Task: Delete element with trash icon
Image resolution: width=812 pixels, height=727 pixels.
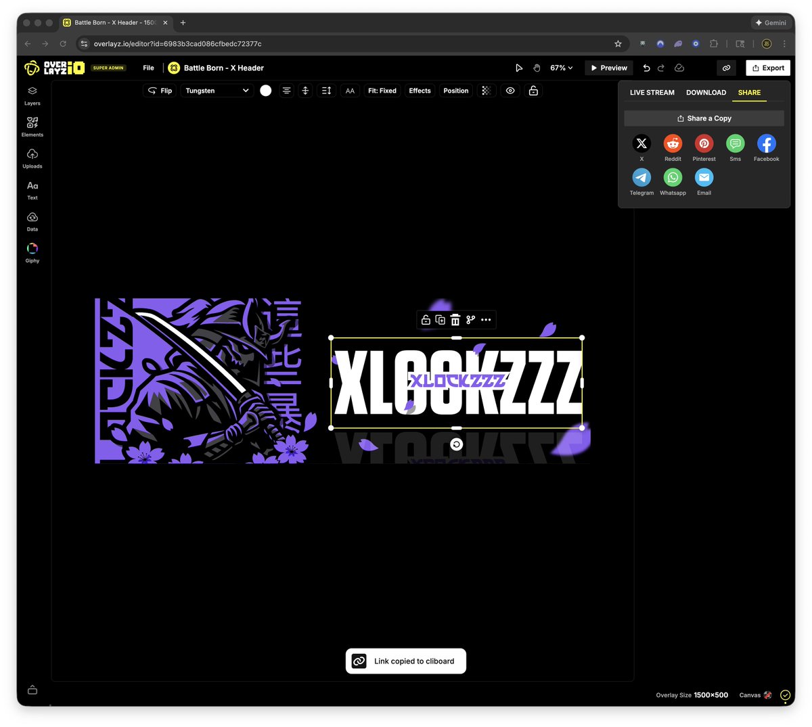Action: [x=455, y=320]
